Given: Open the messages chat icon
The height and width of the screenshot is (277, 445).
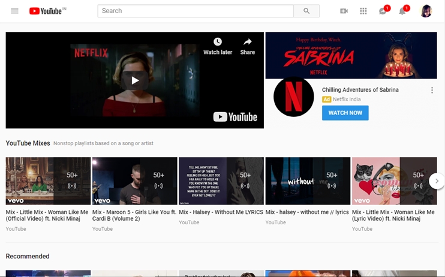Looking at the screenshot, I should point(383,11).
